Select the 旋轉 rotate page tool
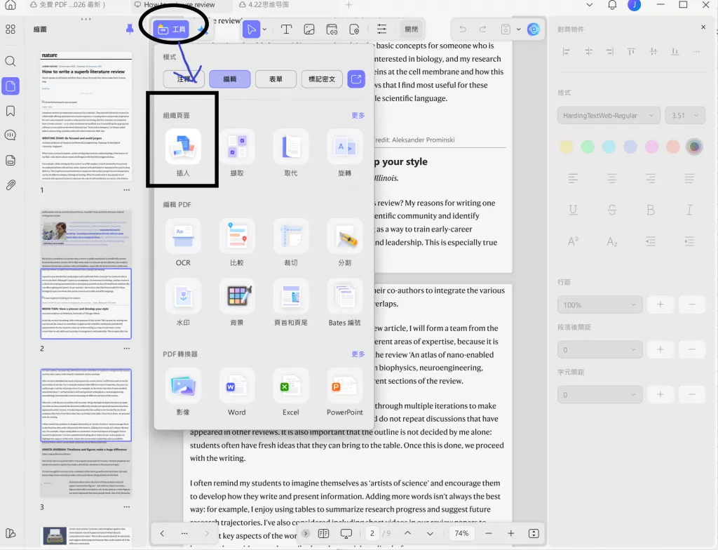Image resolution: width=718 pixels, height=550 pixels. (x=344, y=147)
